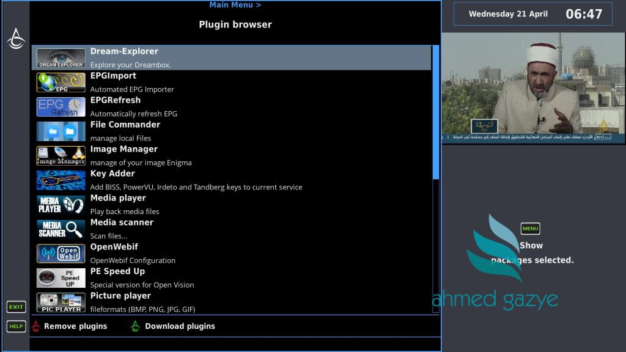
Task: Select the Media player entry title
Action: (118, 198)
